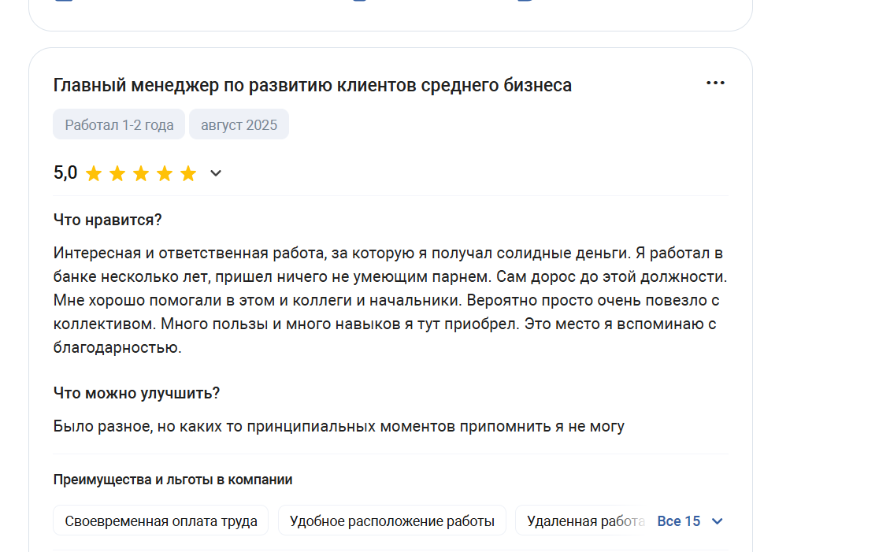Screen dimensions: 879x552
Task: Click the "Преимущества и льготы в компании" heading
Action: point(172,480)
